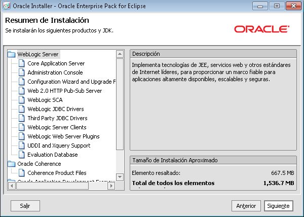Select WebLogic Server Clients entry
The height and width of the screenshot is (217, 304).
point(57,127)
